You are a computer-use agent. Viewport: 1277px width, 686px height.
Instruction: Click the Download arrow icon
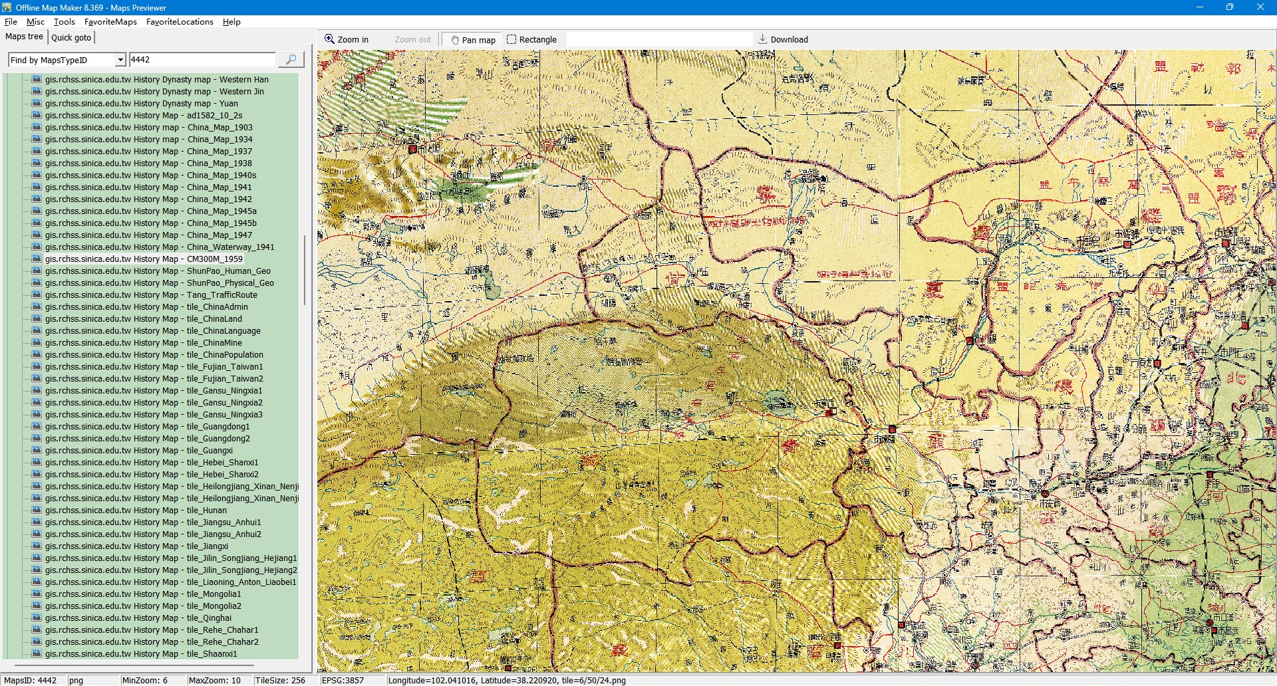coord(763,39)
